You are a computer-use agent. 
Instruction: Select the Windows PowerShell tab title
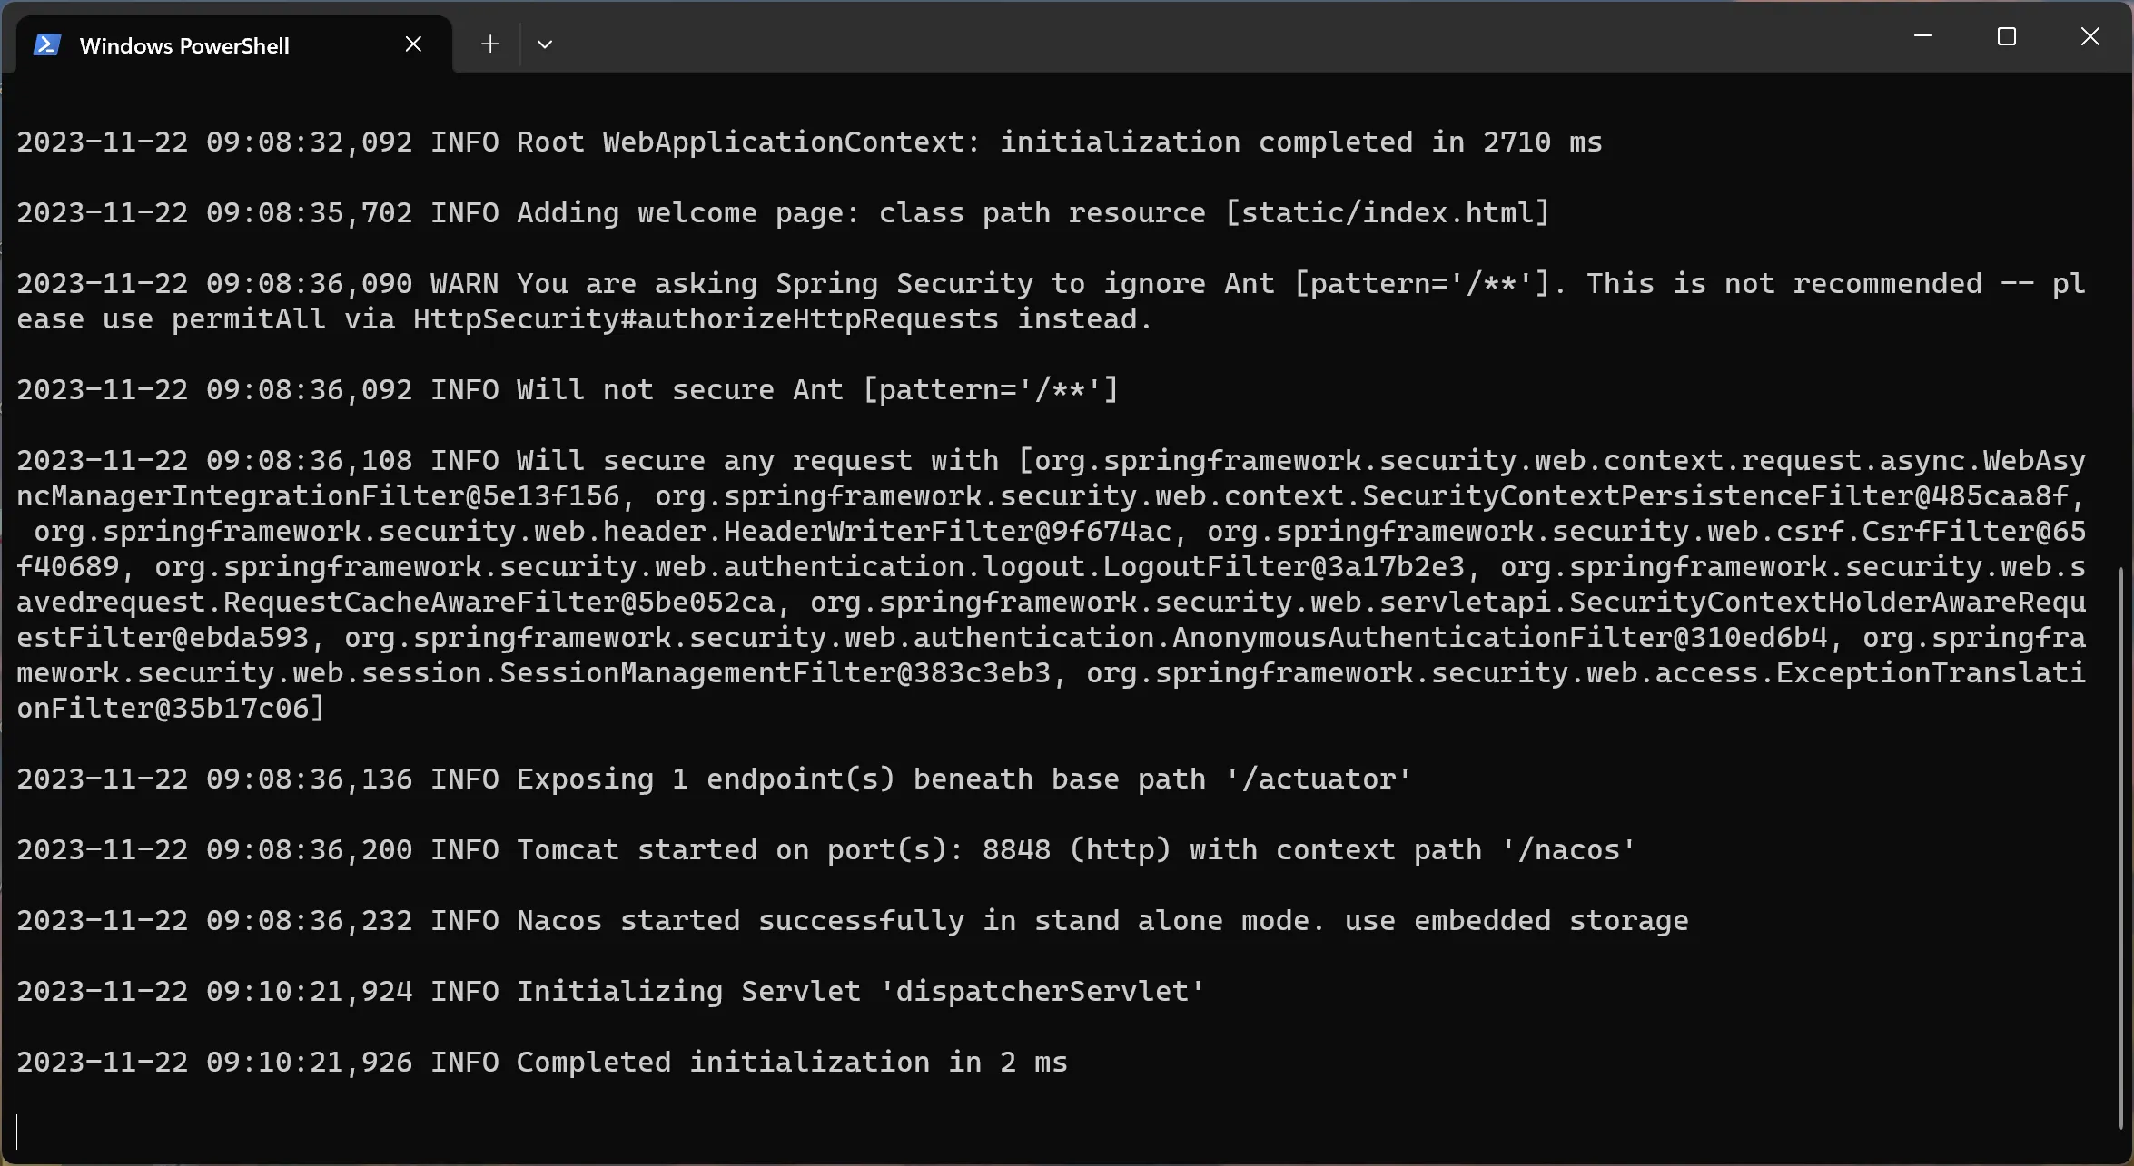(x=184, y=45)
